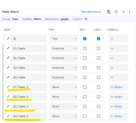
Task: Open EnumList type dropdown for Q1_Tasks
Action: point(64,48)
